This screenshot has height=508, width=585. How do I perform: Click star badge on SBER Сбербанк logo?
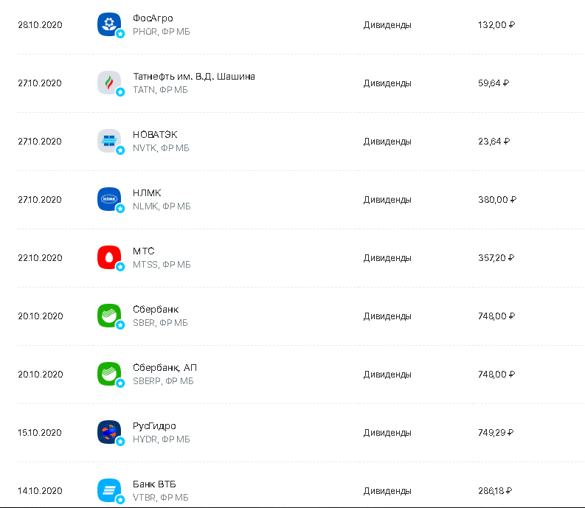(x=120, y=325)
